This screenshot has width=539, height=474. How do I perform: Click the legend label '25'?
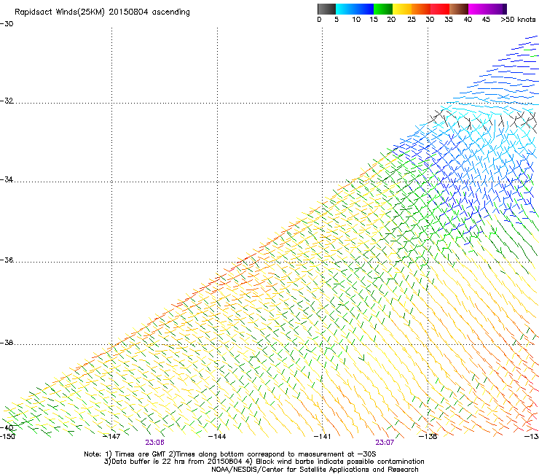(x=412, y=20)
